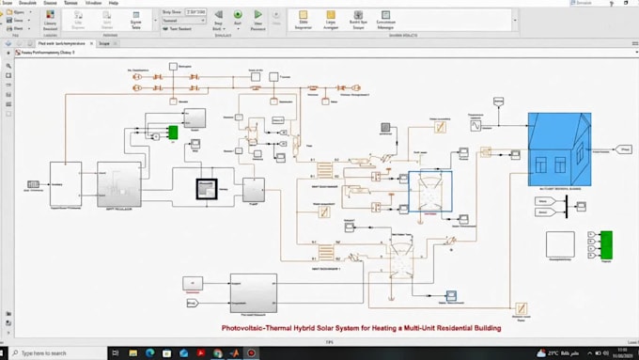Click the model name in the breadcrumb bar
This screenshot has height=360, width=639.
click(47, 53)
